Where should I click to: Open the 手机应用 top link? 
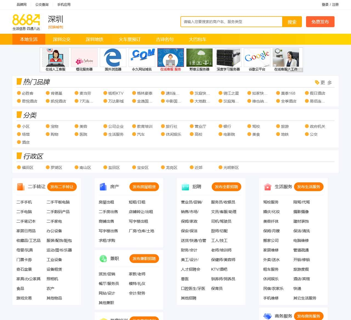point(64,4)
